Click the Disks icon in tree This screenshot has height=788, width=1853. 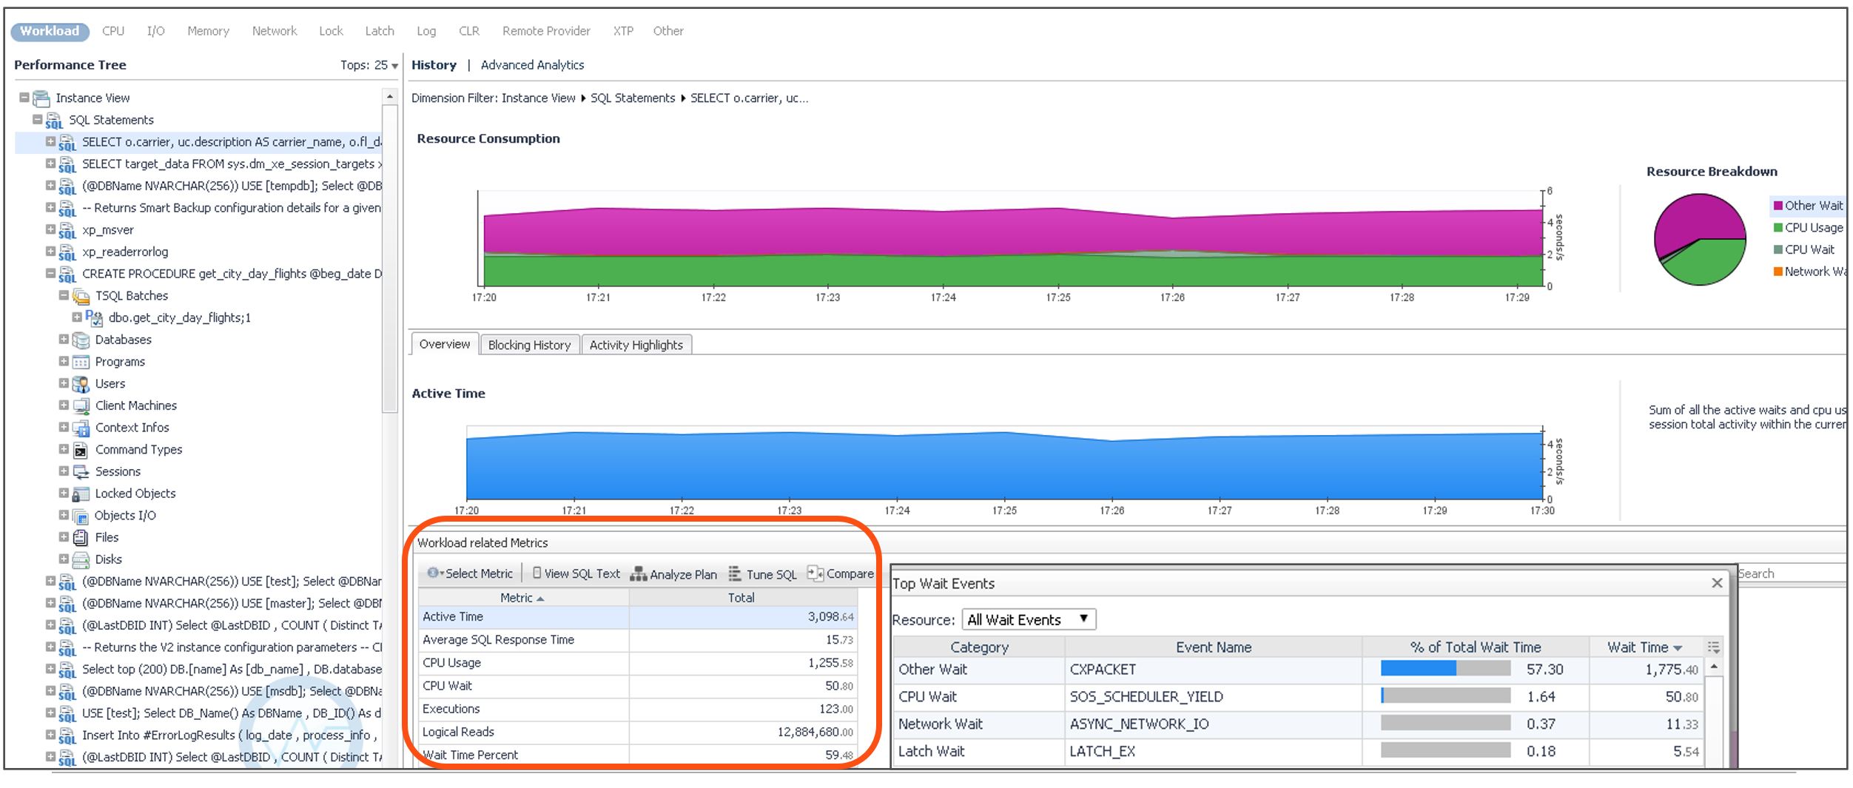point(81,560)
